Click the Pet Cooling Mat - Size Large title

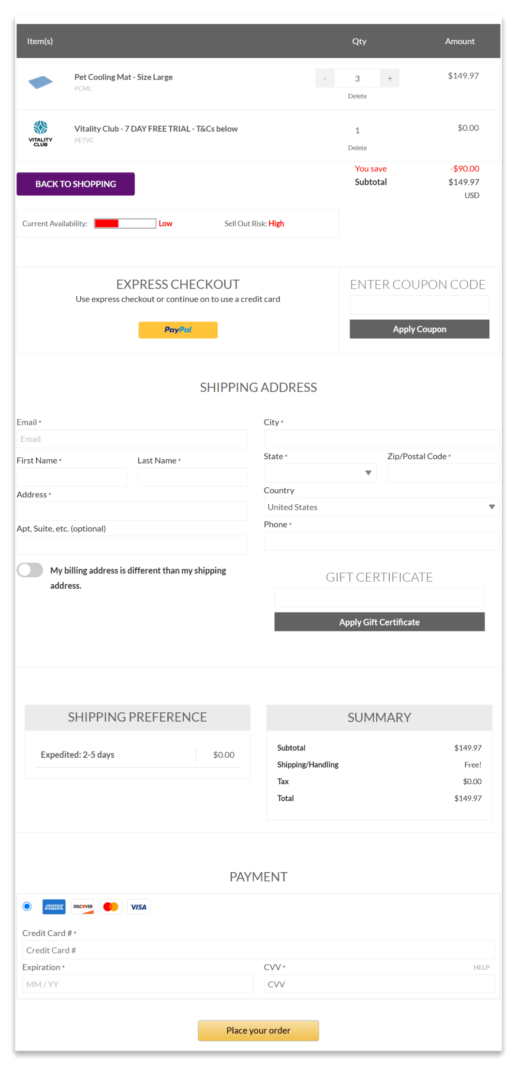coord(123,77)
